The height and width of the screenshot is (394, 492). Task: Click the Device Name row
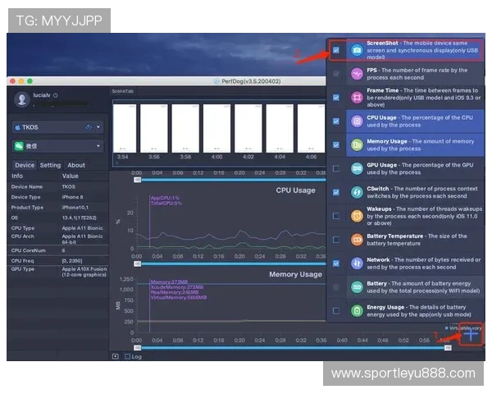pos(58,186)
